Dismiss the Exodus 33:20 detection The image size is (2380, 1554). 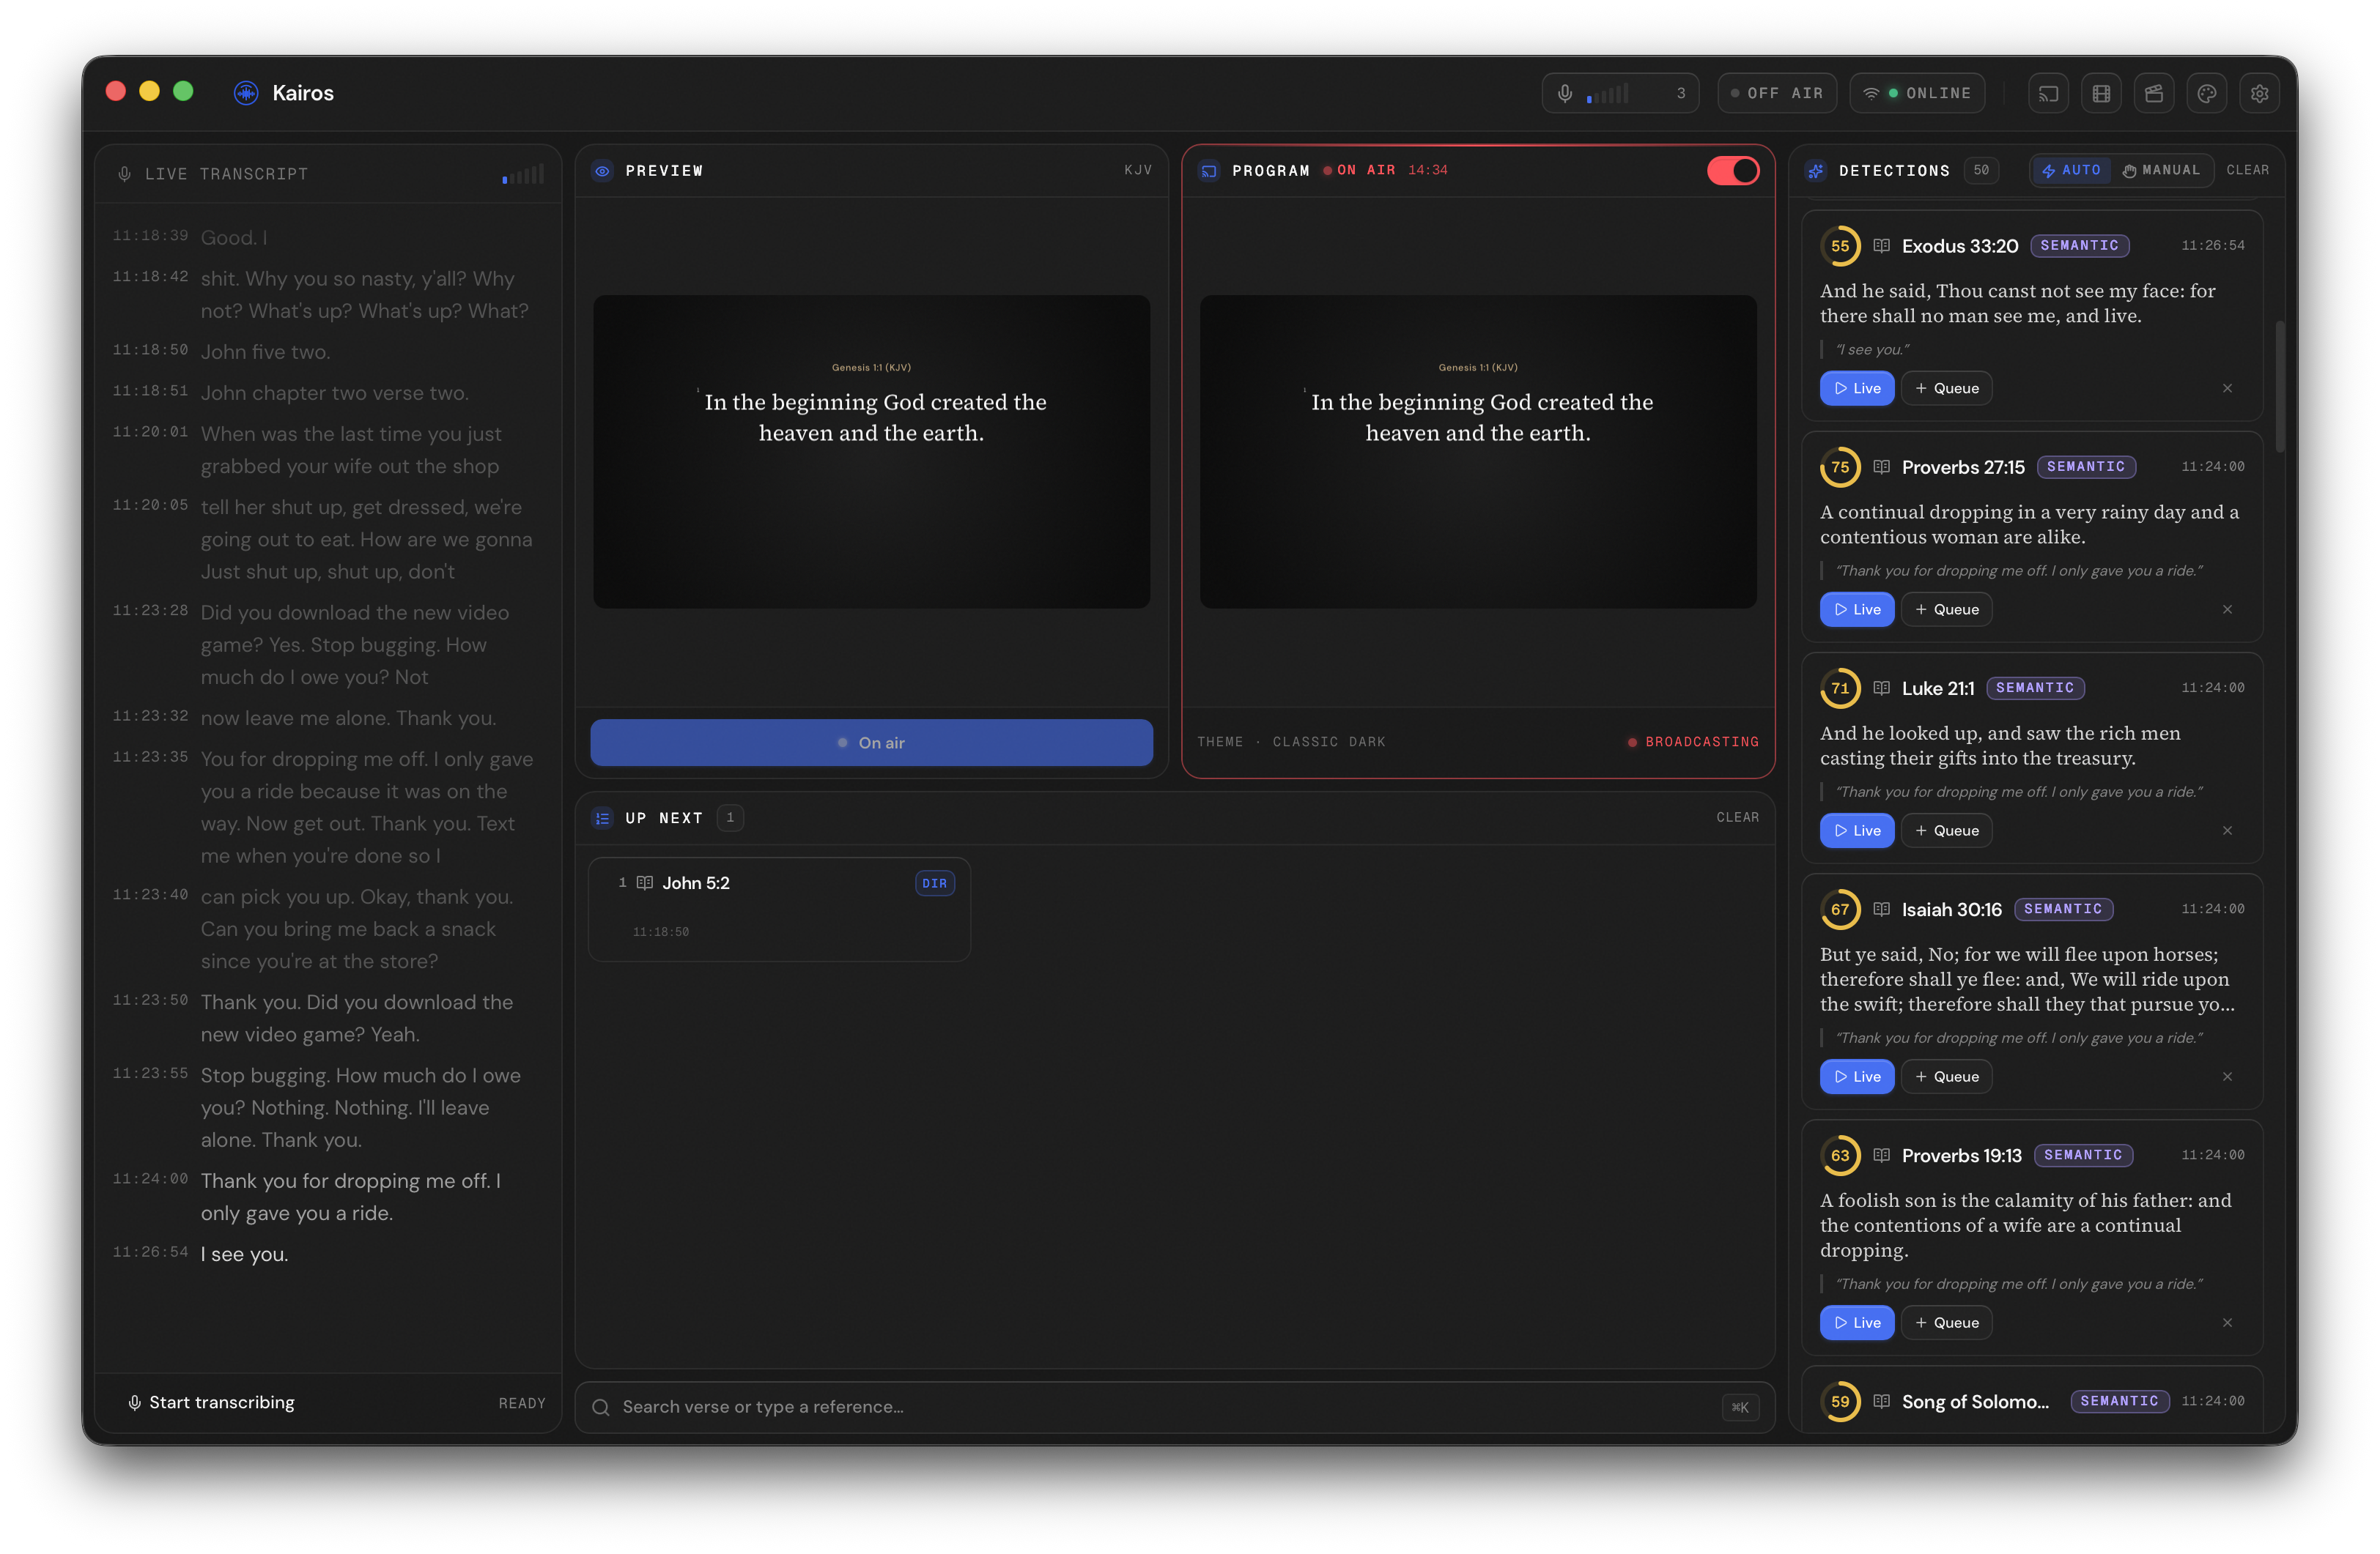tap(2227, 389)
